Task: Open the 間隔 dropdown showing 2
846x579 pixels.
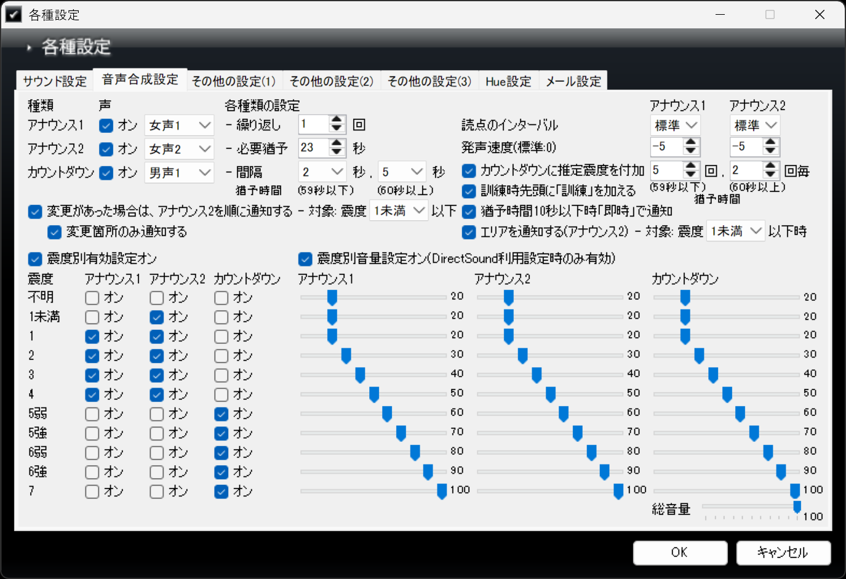Action: tap(322, 172)
